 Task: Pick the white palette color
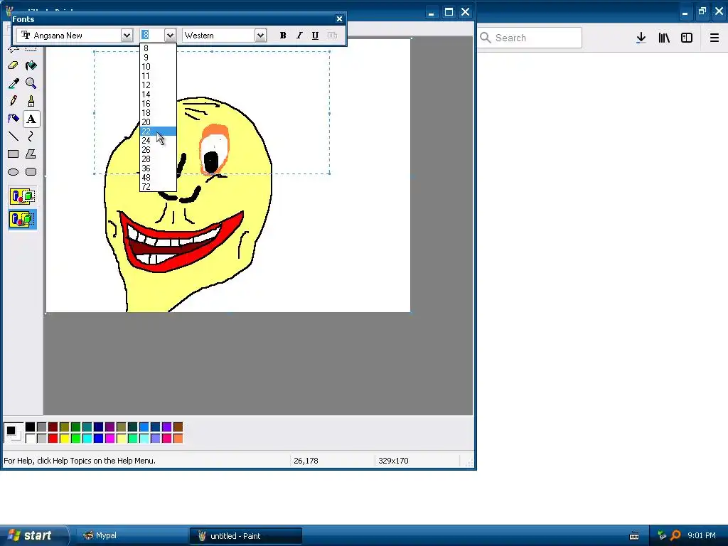pyautogui.click(x=30, y=438)
